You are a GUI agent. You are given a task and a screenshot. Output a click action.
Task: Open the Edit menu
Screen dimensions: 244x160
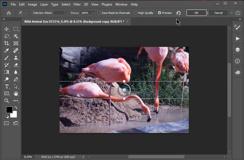pyautogui.click(x=22, y=4)
